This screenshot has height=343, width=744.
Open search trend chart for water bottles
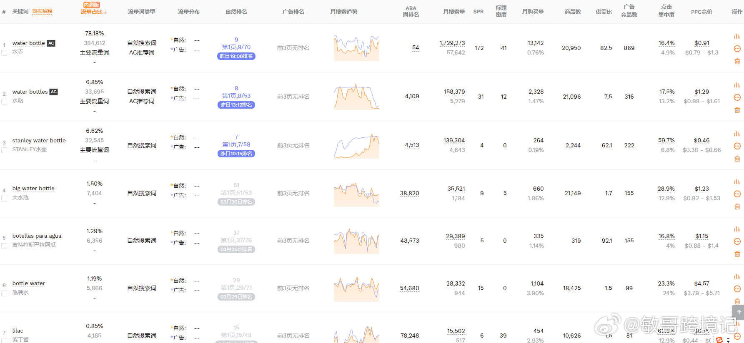(x=356, y=97)
